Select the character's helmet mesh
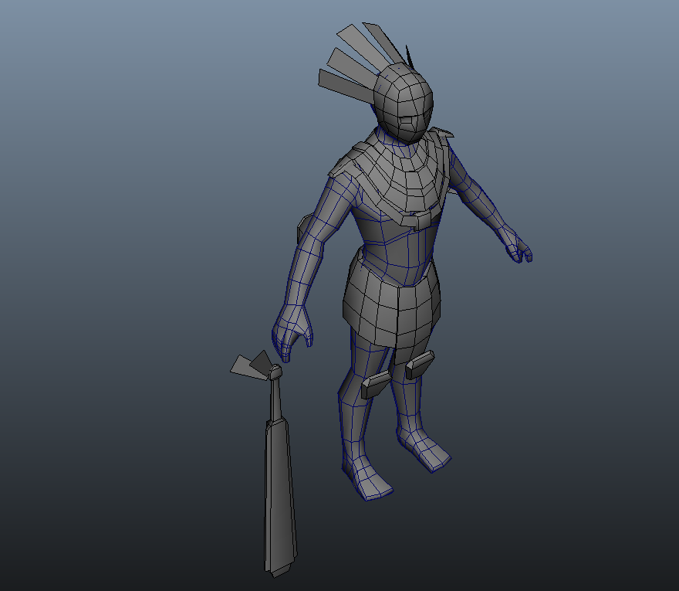679x591 pixels. click(405, 93)
